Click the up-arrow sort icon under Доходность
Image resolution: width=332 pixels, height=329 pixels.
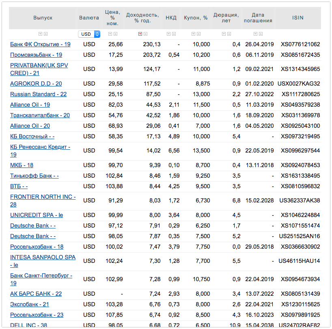point(145,34)
